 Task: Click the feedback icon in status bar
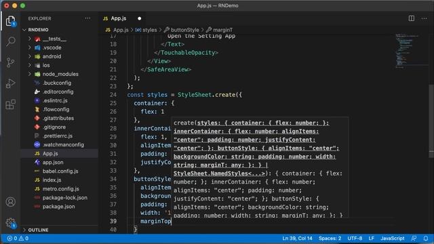coord(414,238)
